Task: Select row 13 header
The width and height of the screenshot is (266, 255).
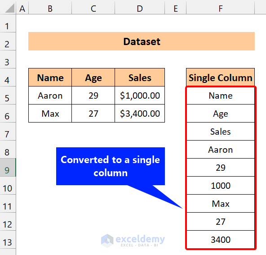Action: point(8,240)
